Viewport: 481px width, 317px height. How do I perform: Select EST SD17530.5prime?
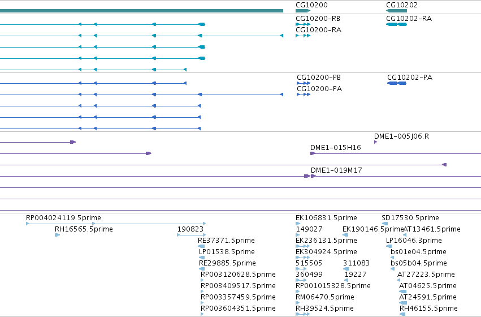[x=410, y=218]
